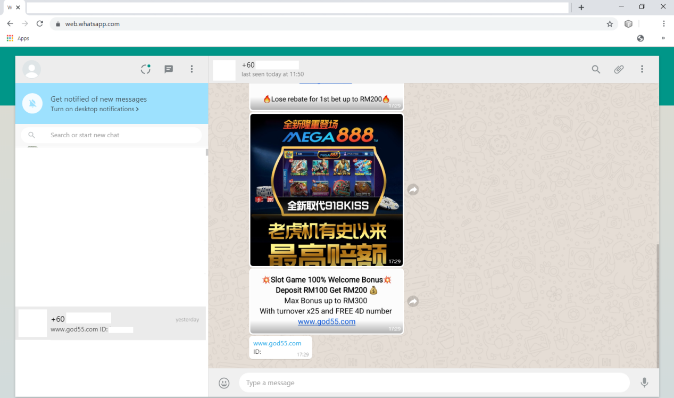Go back in the browser
The height and width of the screenshot is (398, 674).
tap(10, 24)
